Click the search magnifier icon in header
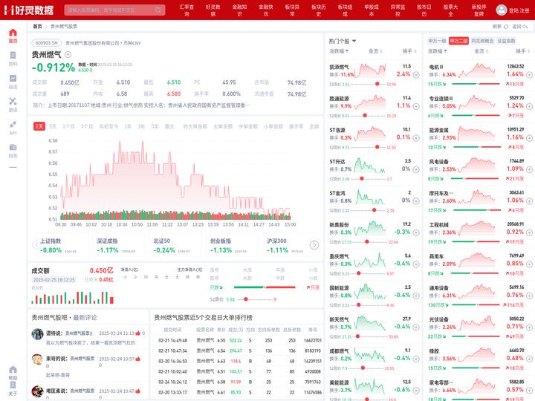Screen dimensions: 535x401 [158, 10]
